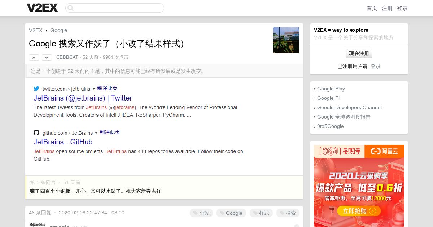The image size is (433, 227).
Task: Open 9to5Google sidebar link
Action: pyautogui.click(x=331, y=126)
